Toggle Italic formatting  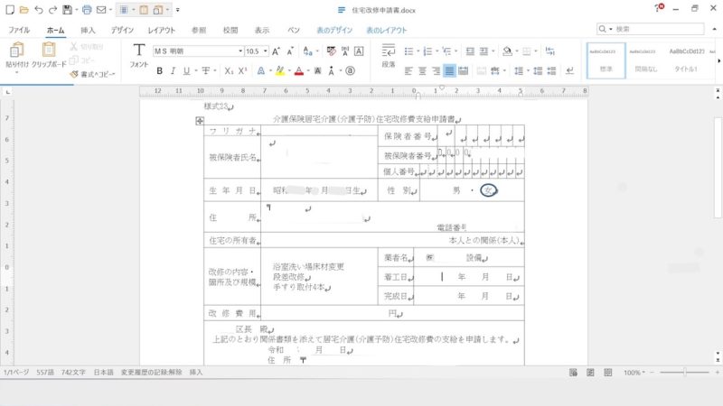(173, 70)
